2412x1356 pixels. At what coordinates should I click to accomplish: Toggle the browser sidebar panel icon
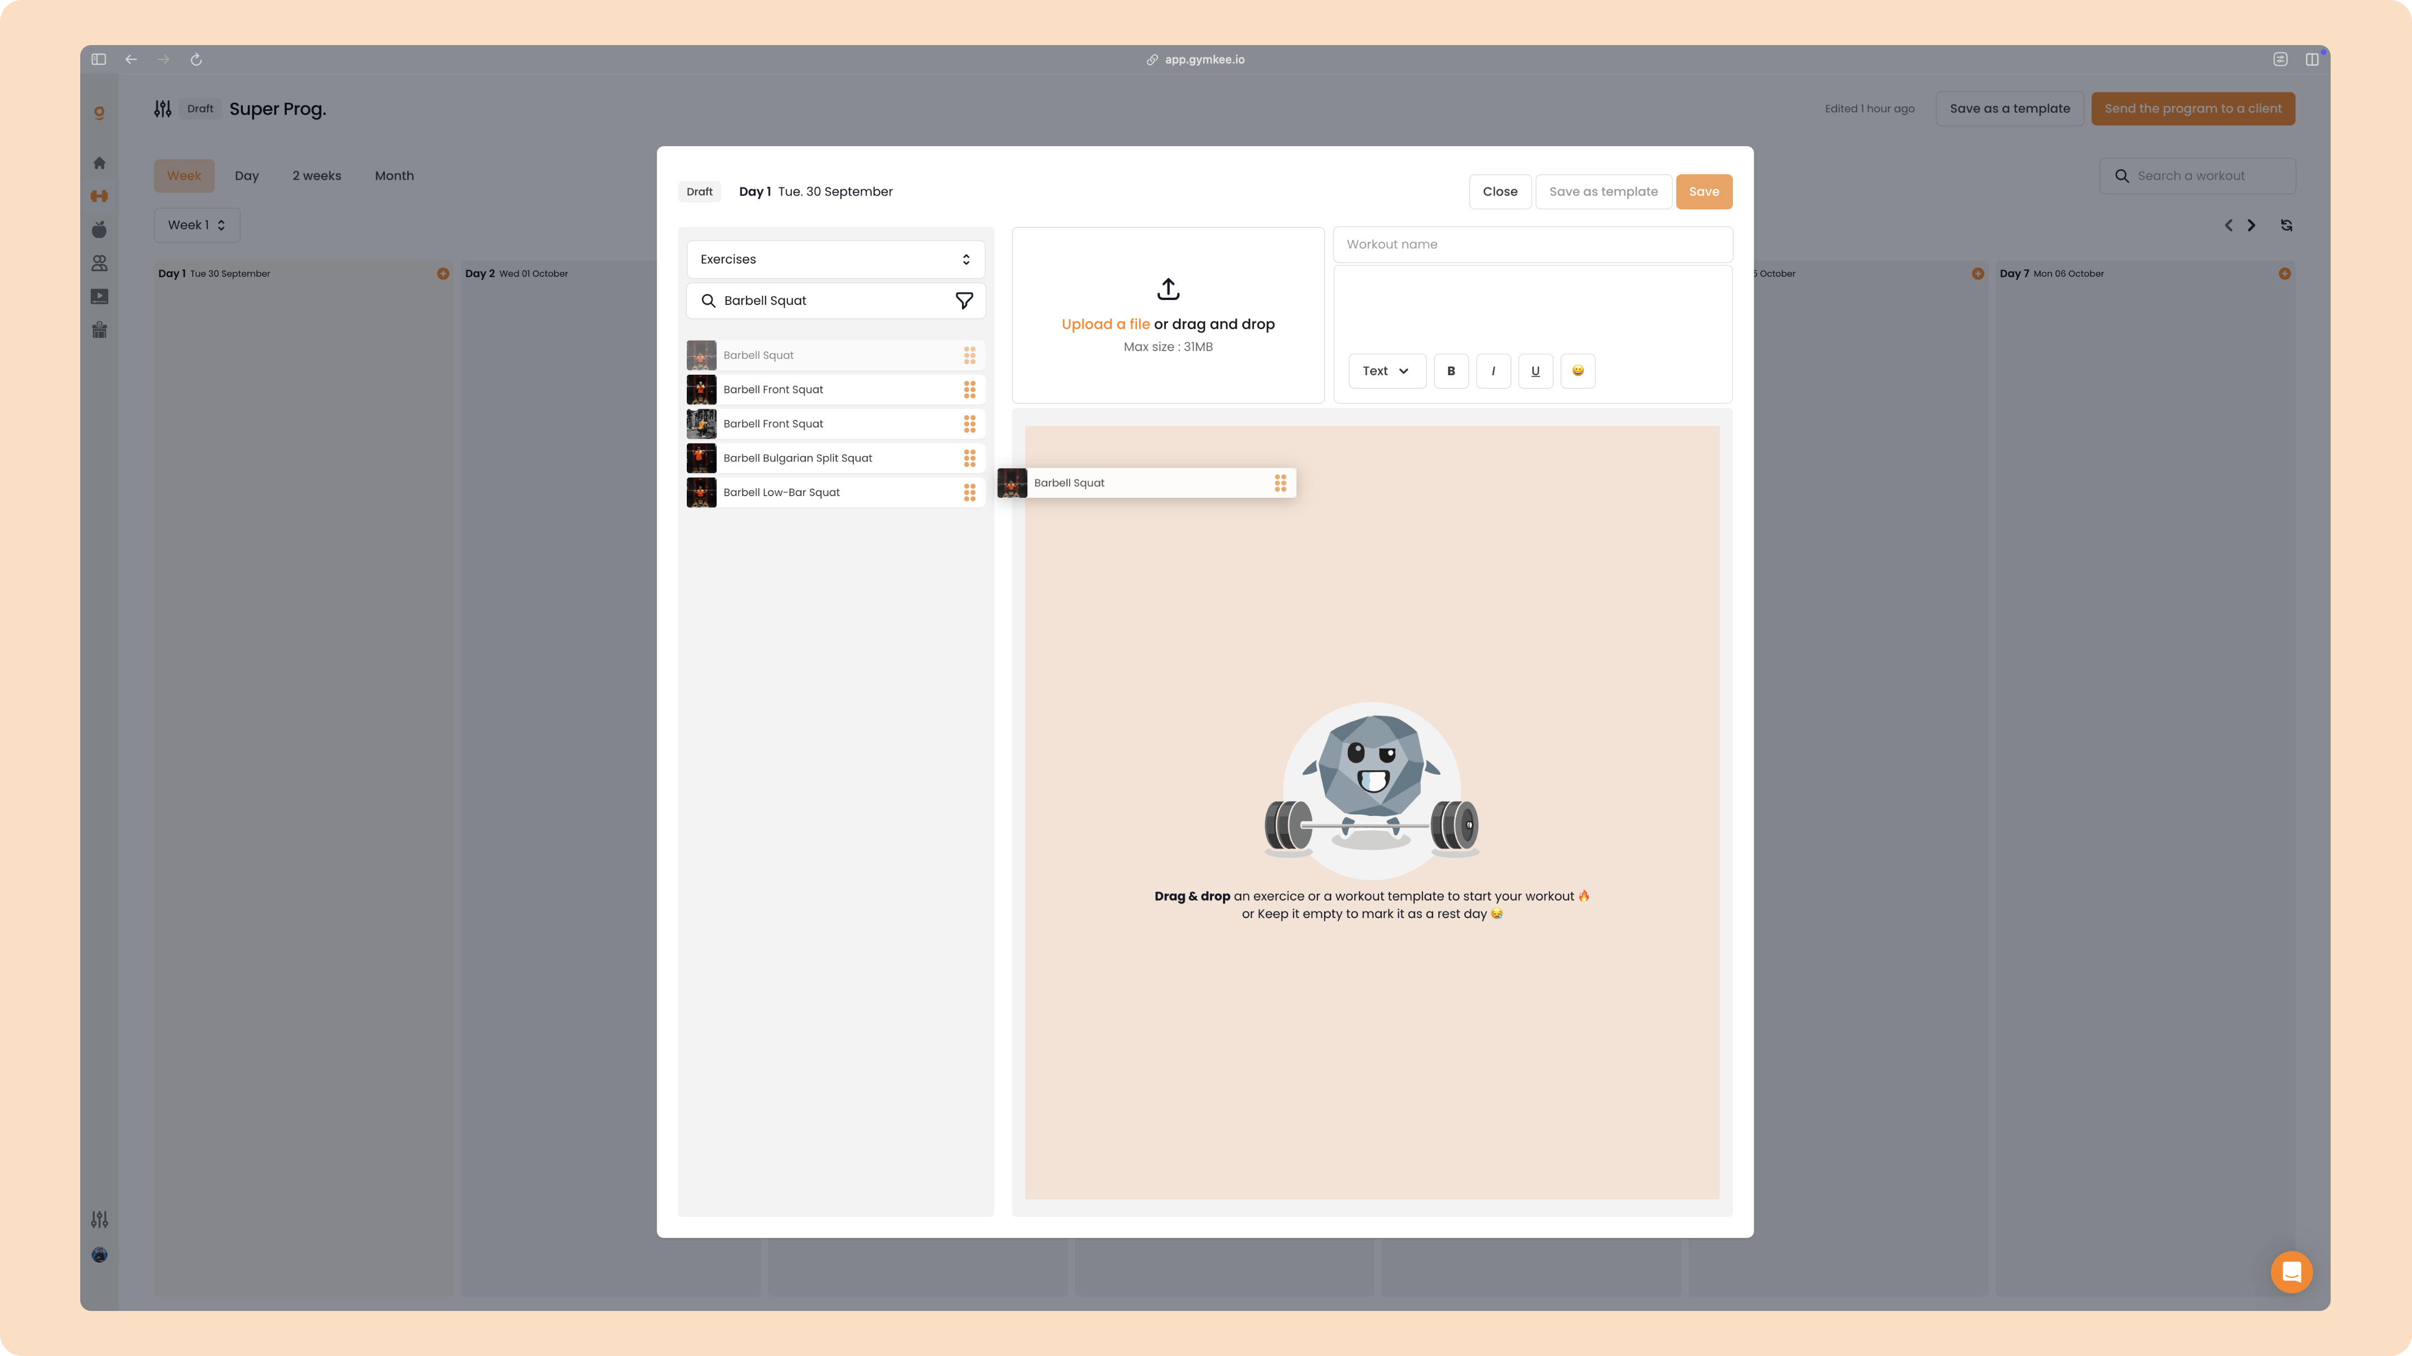pyautogui.click(x=98, y=59)
